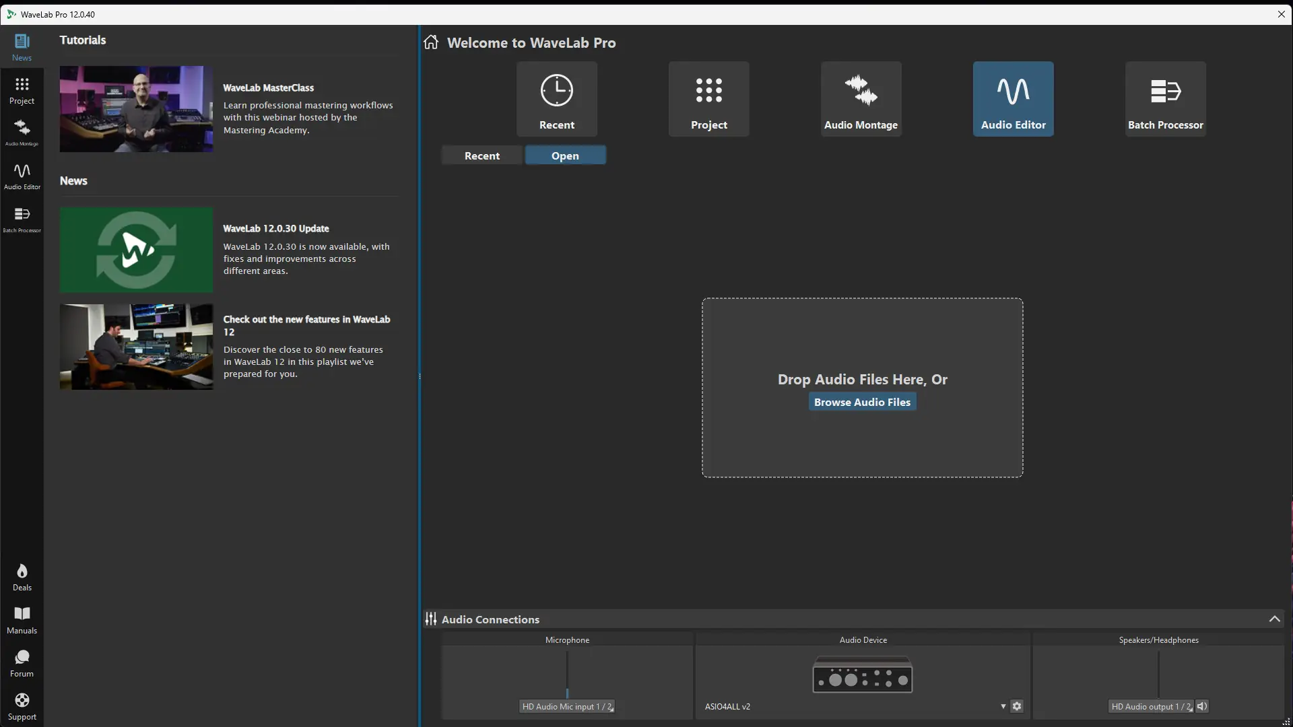Open the Audio Montage tile
The width and height of the screenshot is (1293, 727).
861,99
